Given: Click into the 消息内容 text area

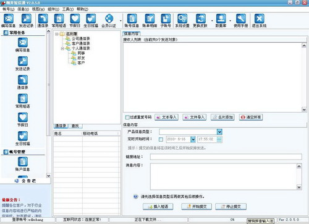Looking at the screenshot, I should pyautogui.click(x=224, y=176).
